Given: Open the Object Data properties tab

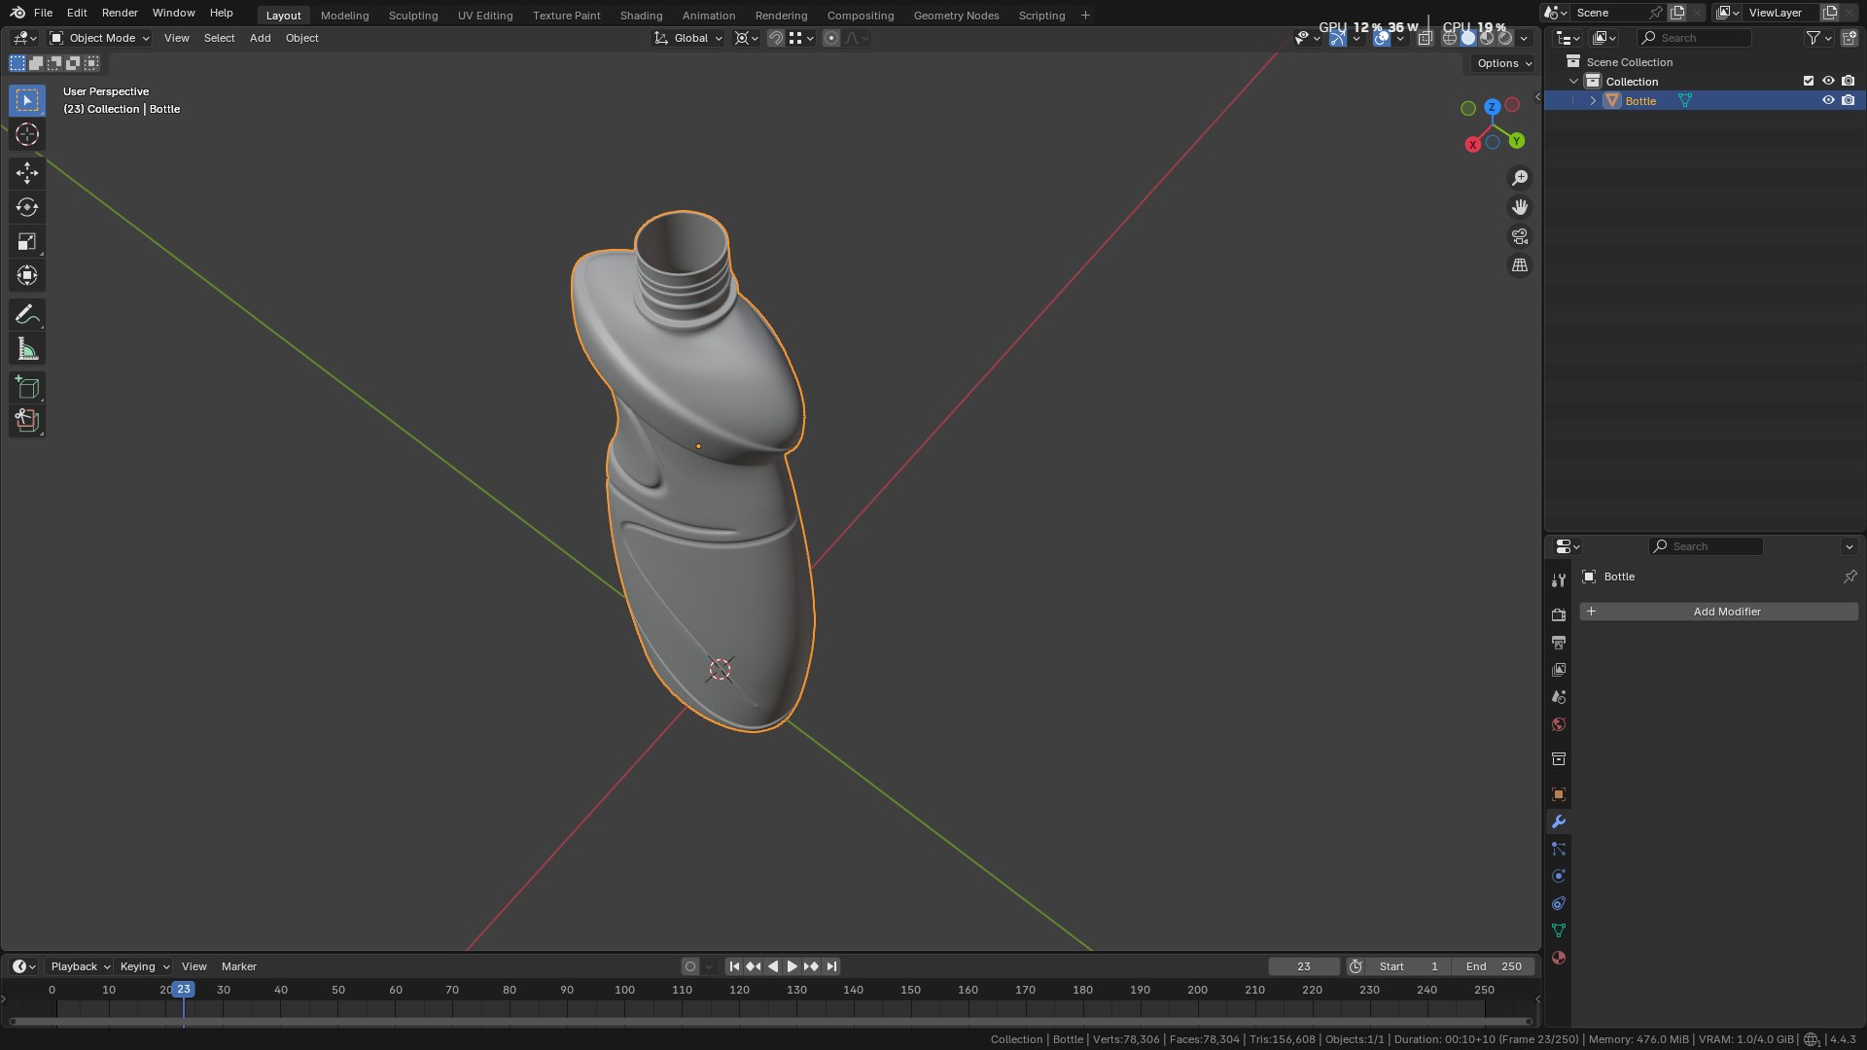Looking at the screenshot, I should tap(1559, 930).
